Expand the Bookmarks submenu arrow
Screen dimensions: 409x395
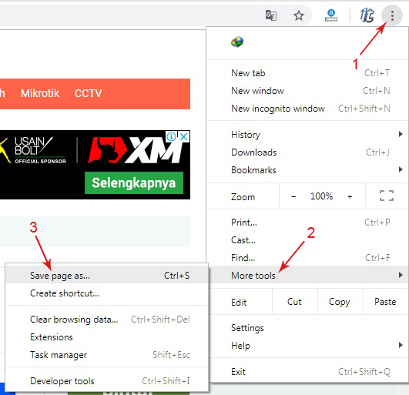pos(401,169)
